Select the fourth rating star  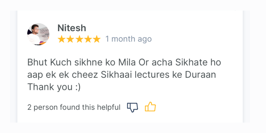(88, 39)
